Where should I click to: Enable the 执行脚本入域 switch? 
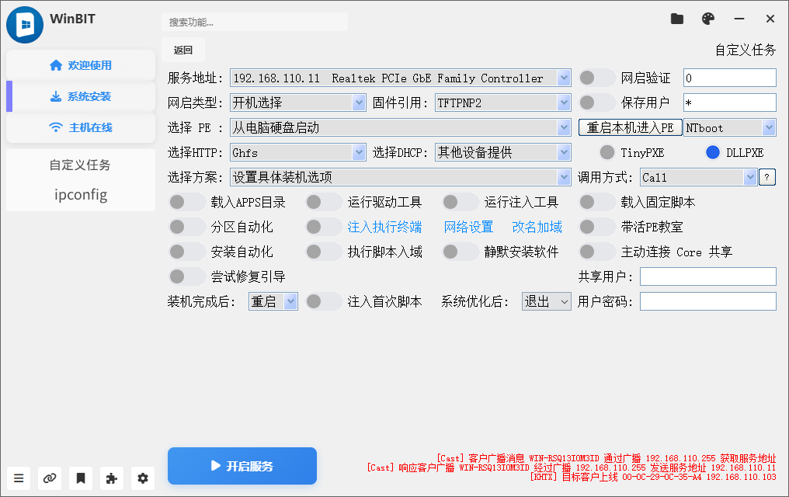point(324,252)
